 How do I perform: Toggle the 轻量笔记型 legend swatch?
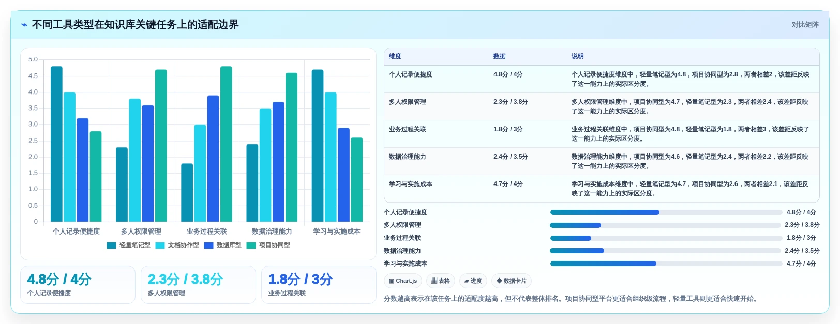point(111,245)
